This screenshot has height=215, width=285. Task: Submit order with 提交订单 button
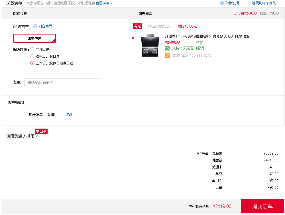pyautogui.click(x=262, y=206)
